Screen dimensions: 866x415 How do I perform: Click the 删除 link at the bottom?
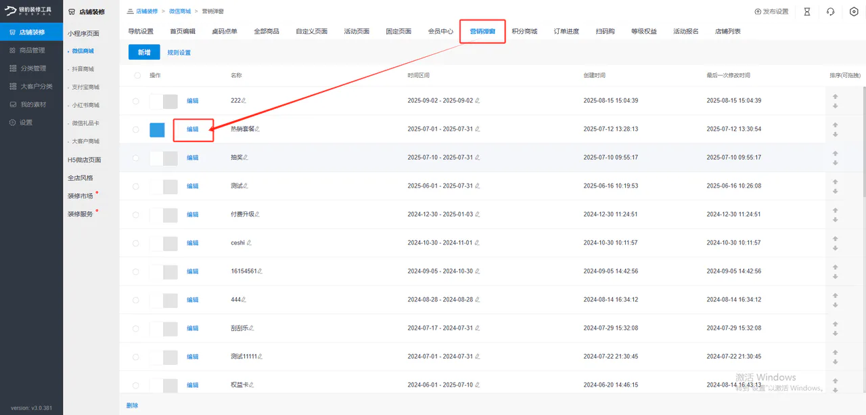tap(132, 406)
